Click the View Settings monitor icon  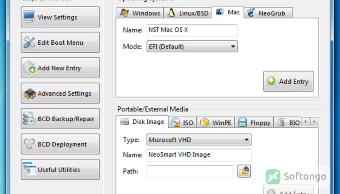click(x=29, y=17)
